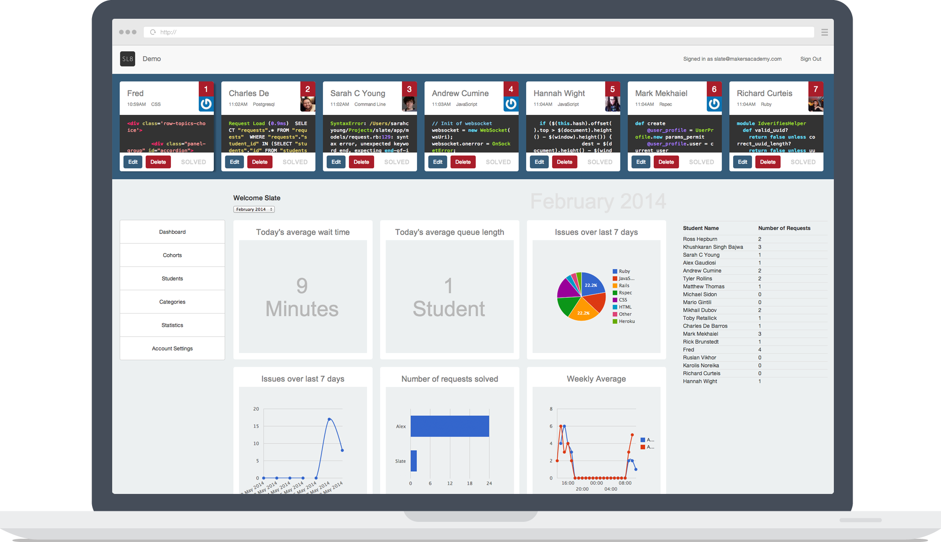The image size is (941, 542).
Task: Click Andrew Cumine's blue power avatar icon
Action: [x=511, y=104]
